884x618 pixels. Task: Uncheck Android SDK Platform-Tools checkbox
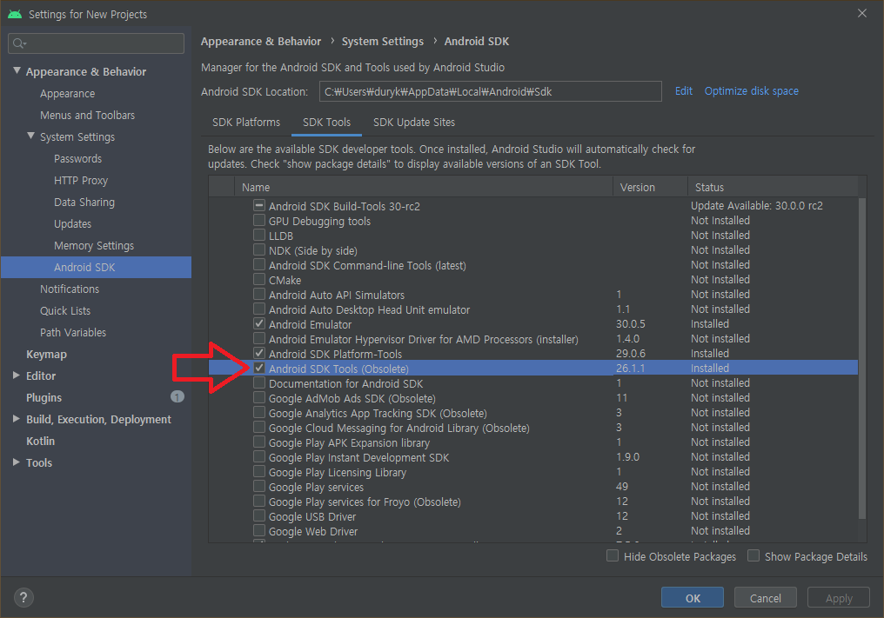click(x=259, y=353)
